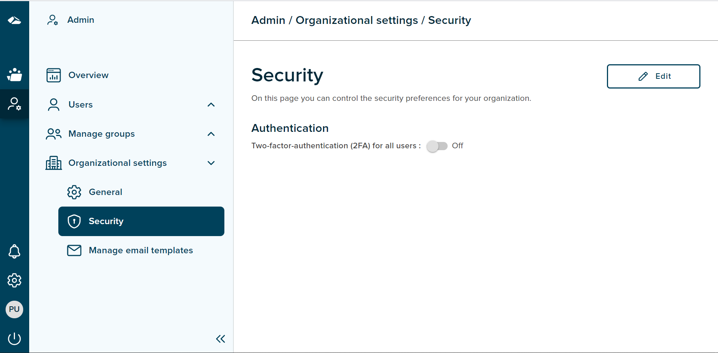The width and height of the screenshot is (718, 353).
Task: Select General under Organizational settings
Action: point(105,192)
